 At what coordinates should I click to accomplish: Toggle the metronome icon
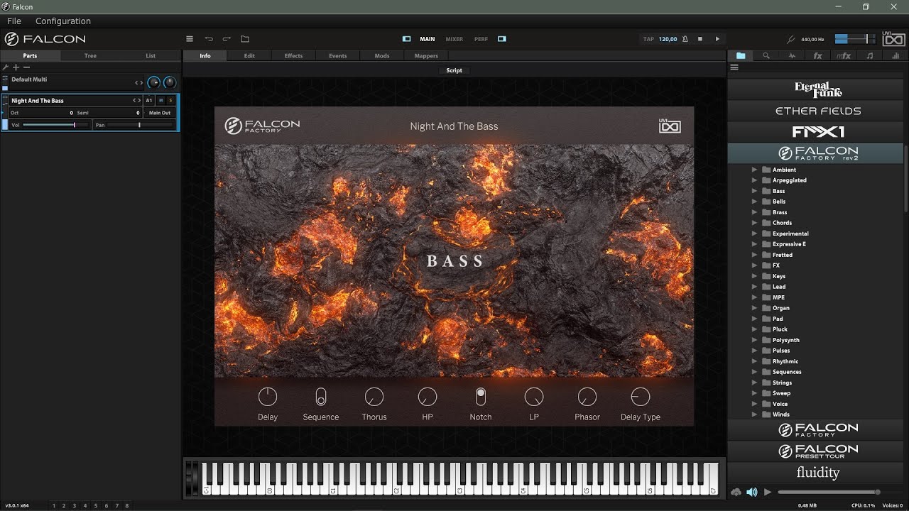click(x=685, y=39)
